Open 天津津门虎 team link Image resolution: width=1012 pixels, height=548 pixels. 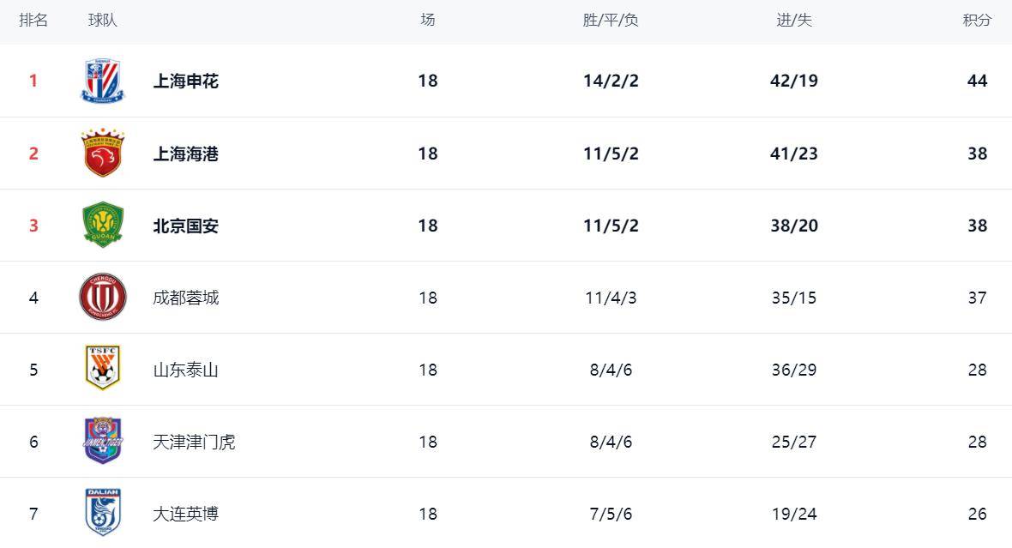coord(194,442)
